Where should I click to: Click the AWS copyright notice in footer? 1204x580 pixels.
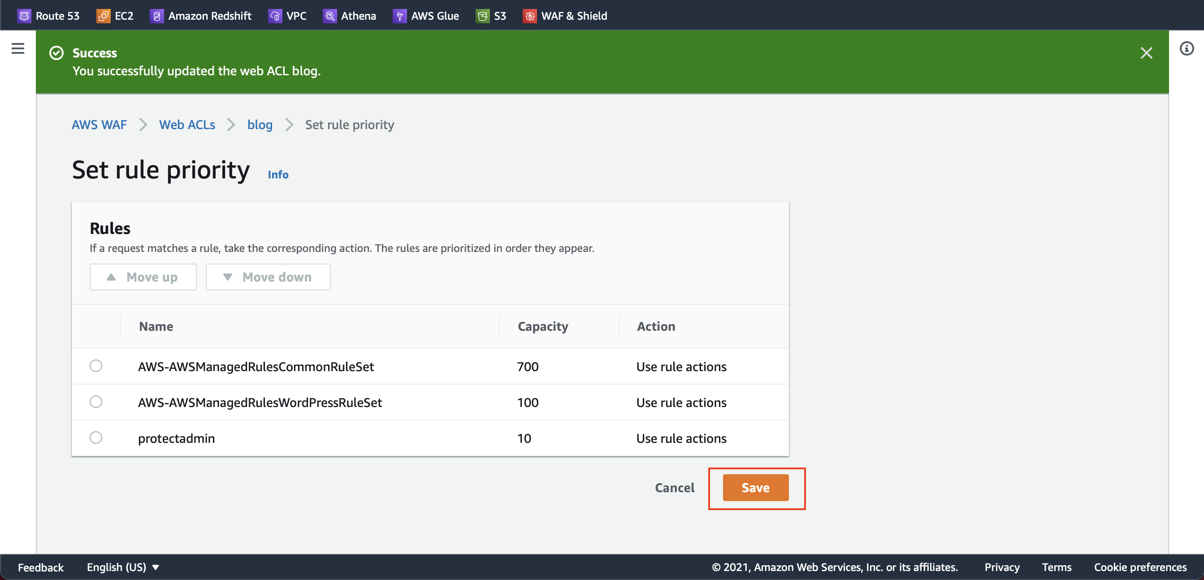[x=835, y=567]
